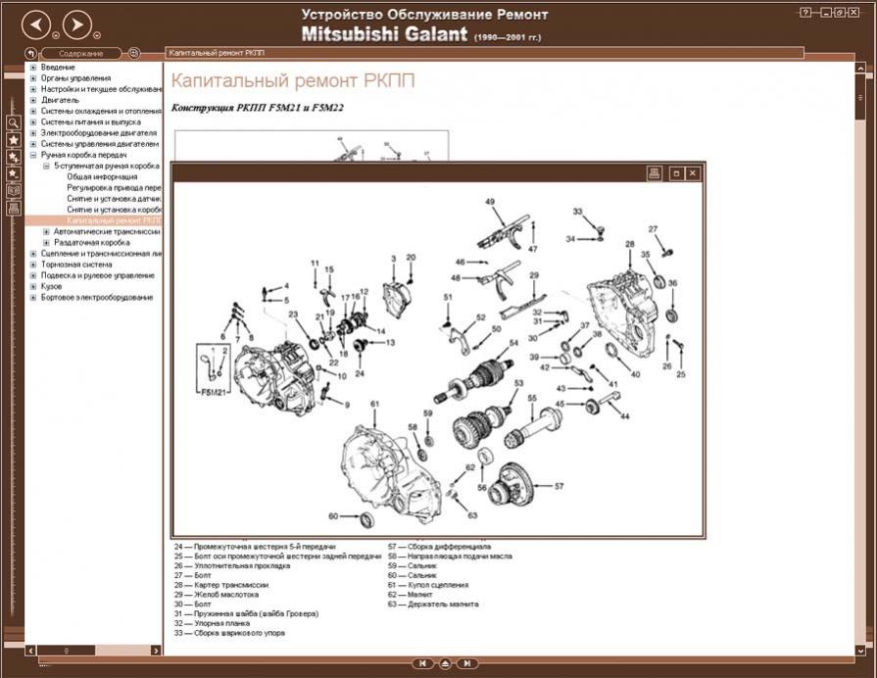Viewport: 877px width, 678px height.
Task: Click the round icon right of Содержание
Action: (x=133, y=54)
